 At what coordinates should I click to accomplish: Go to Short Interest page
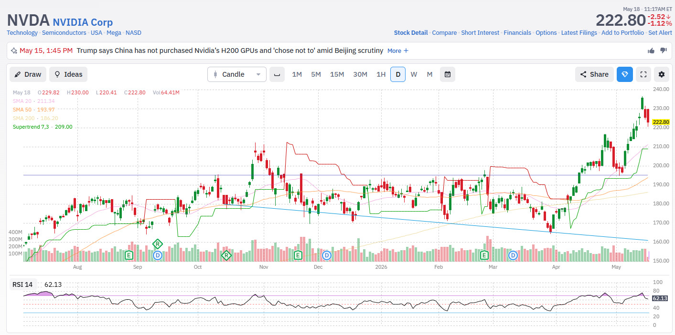tap(480, 33)
